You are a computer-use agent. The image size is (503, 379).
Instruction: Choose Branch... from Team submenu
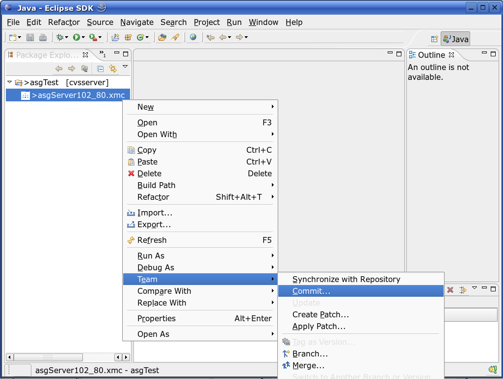(361, 354)
